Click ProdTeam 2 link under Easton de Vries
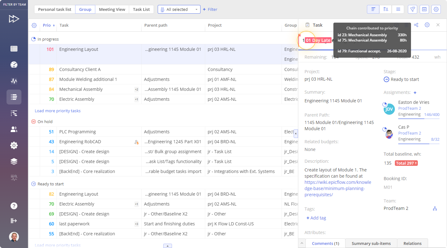447x248 pixels. pyautogui.click(x=409, y=108)
